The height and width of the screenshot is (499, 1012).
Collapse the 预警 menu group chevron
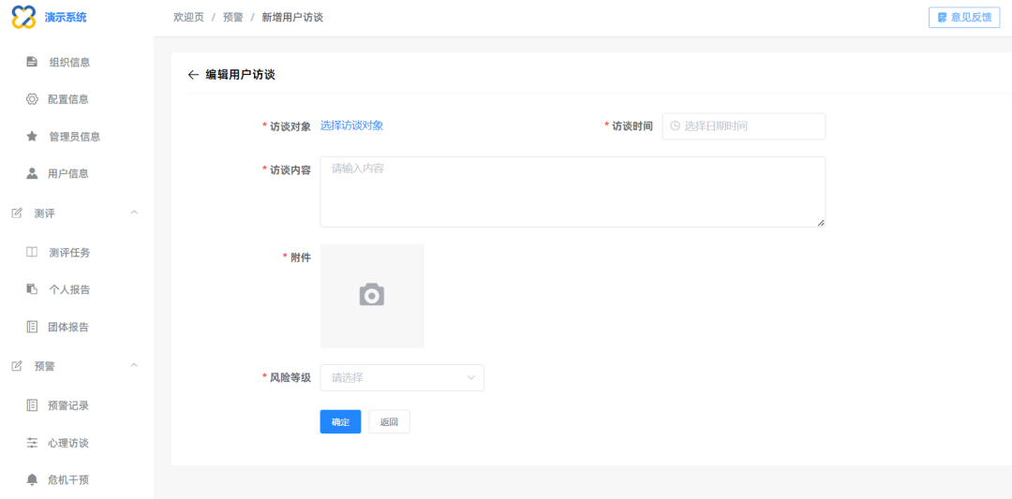(134, 365)
